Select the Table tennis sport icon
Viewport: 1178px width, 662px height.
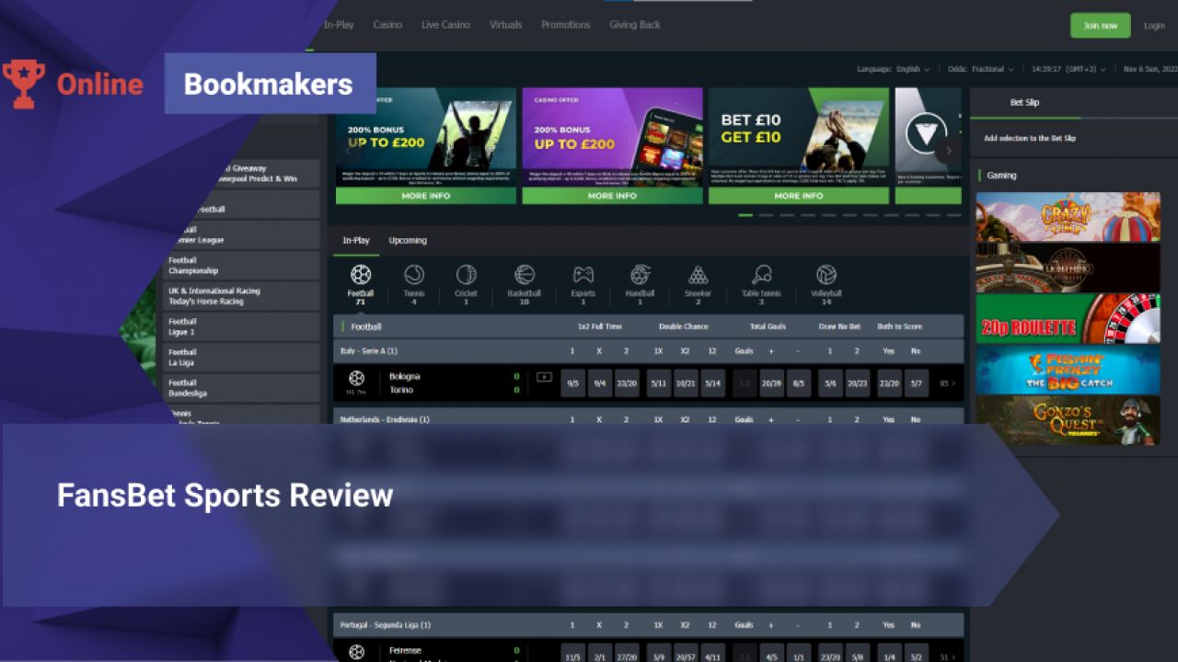click(764, 278)
